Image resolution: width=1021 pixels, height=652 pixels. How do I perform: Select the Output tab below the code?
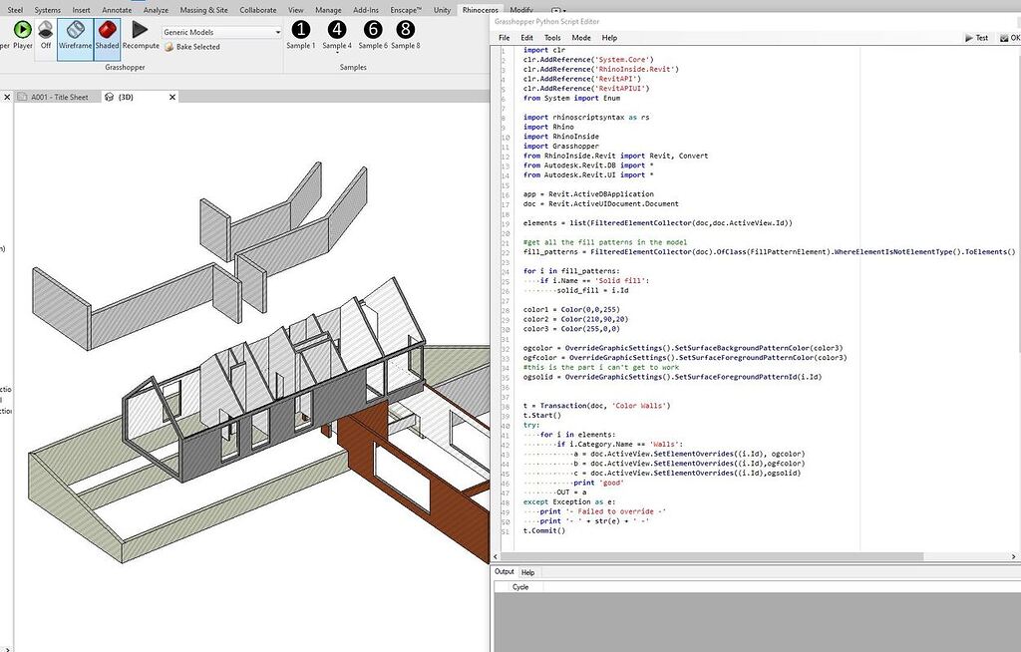(x=505, y=572)
